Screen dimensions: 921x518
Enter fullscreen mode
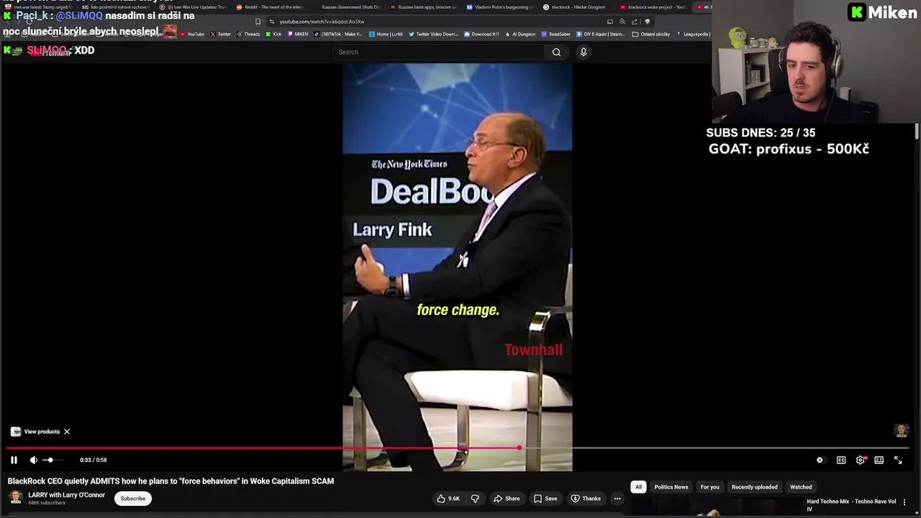[898, 460]
